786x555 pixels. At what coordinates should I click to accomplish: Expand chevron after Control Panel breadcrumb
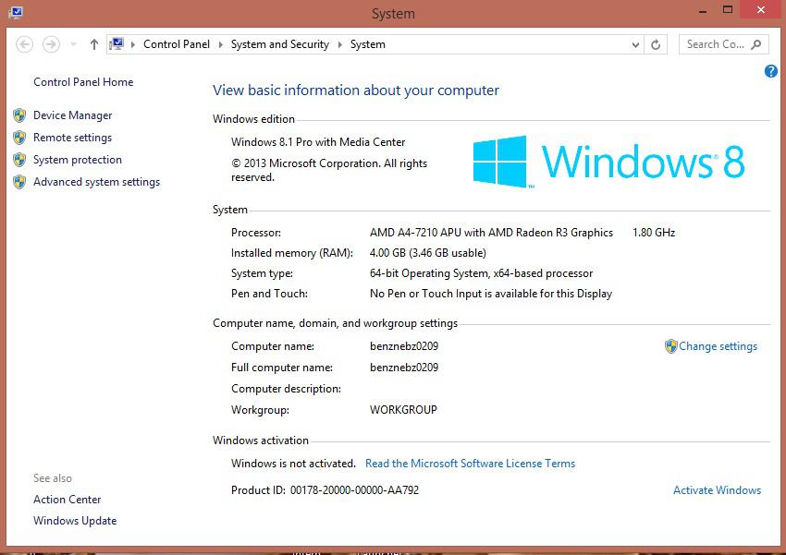click(x=221, y=44)
